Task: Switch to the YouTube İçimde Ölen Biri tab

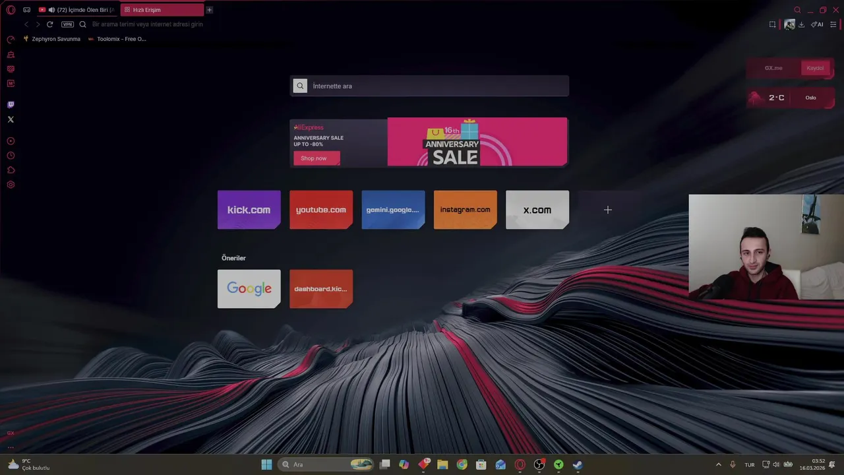Action: (x=78, y=10)
